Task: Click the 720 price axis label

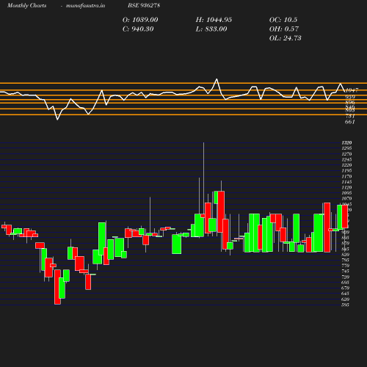Action: [345, 277]
